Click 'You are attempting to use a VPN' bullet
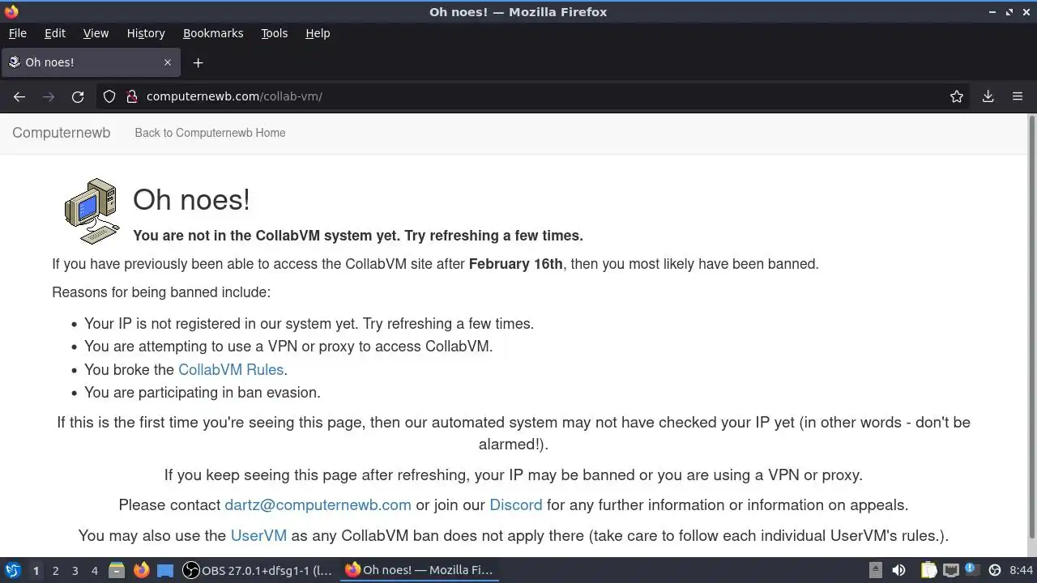The height and width of the screenshot is (583, 1037). [x=288, y=347]
